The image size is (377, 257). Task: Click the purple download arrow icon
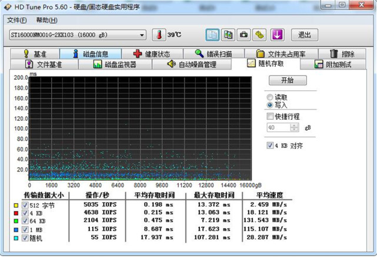(276, 35)
